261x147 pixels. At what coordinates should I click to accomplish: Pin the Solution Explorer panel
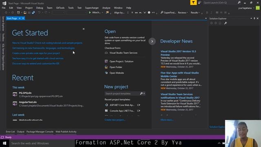pyautogui.click(x=254, y=18)
